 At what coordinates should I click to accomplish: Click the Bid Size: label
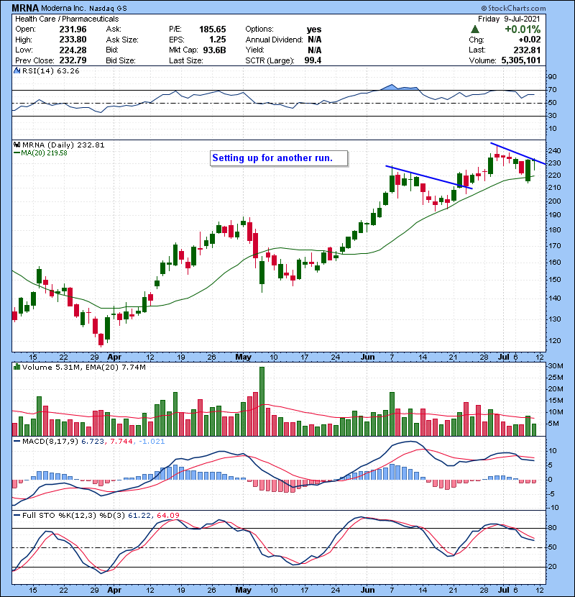(121, 60)
